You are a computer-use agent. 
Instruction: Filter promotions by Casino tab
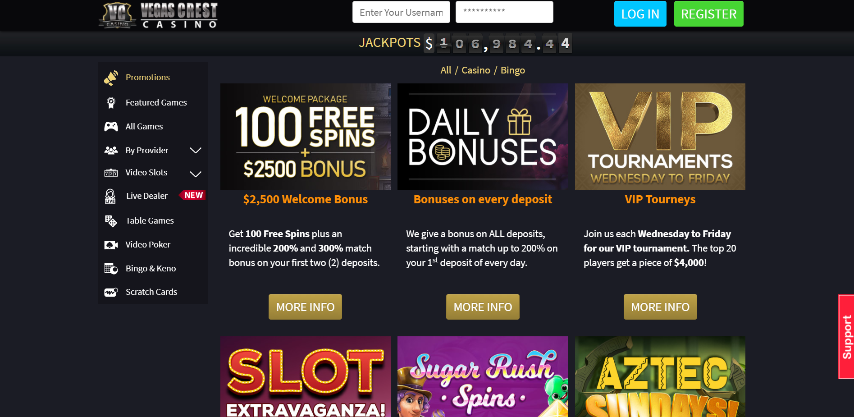coord(476,70)
